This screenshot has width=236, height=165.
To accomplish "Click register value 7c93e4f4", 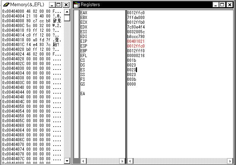I will [x=136, y=27].
